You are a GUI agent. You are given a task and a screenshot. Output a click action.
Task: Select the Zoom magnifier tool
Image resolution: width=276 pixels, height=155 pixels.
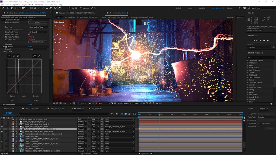tap(15, 8)
